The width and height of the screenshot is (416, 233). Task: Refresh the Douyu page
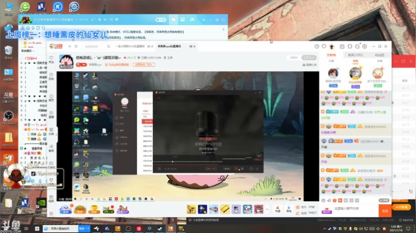(x=76, y=46)
